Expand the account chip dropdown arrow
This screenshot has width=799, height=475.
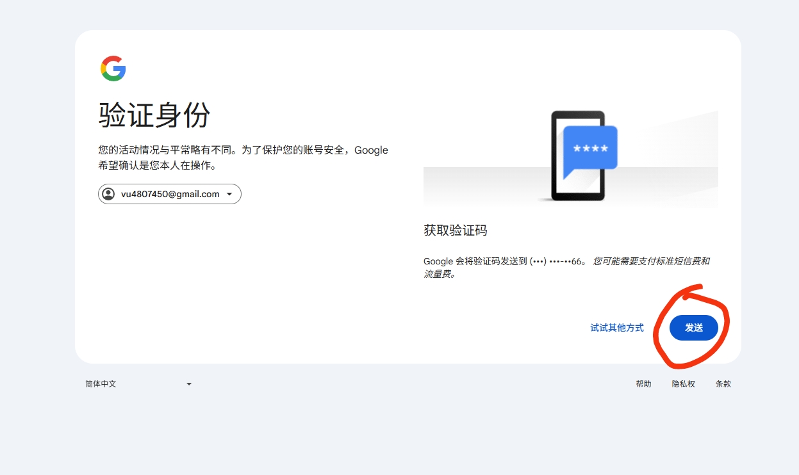pos(229,194)
